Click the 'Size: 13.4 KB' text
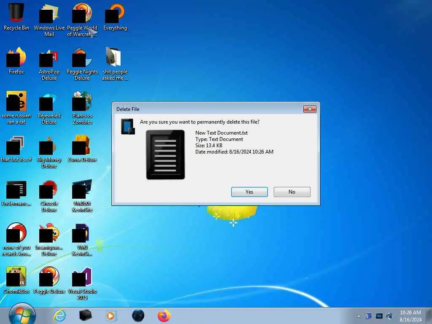Image resolution: width=432 pixels, height=324 pixels. point(208,146)
